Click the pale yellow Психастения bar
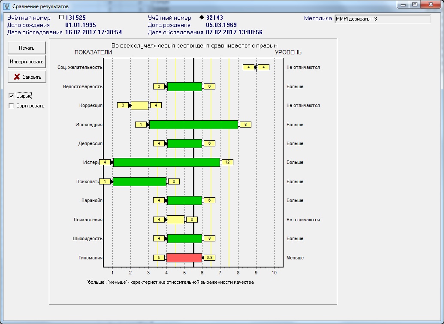444x324 pixels. [175, 220]
